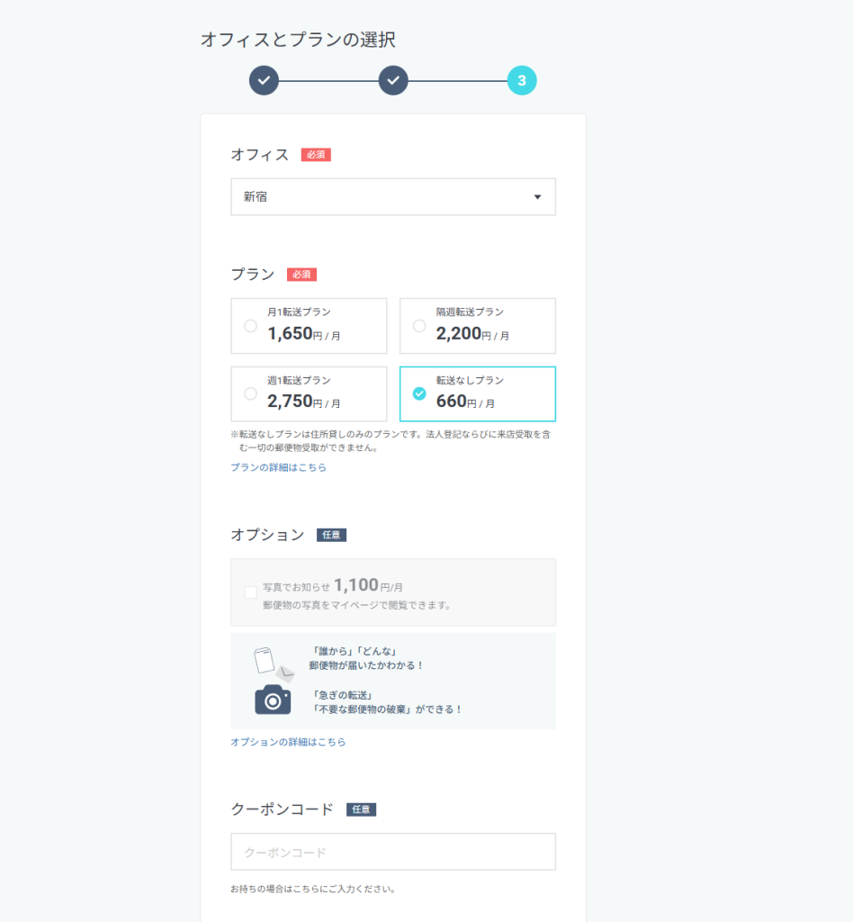Click the first completed step checkmark
The image size is (853, 922).
(x=264, y=81)
